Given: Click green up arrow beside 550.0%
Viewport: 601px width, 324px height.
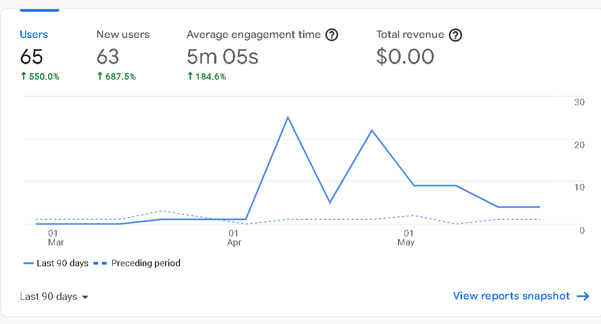Looking at the screenshot, I should tap(24, 76).
